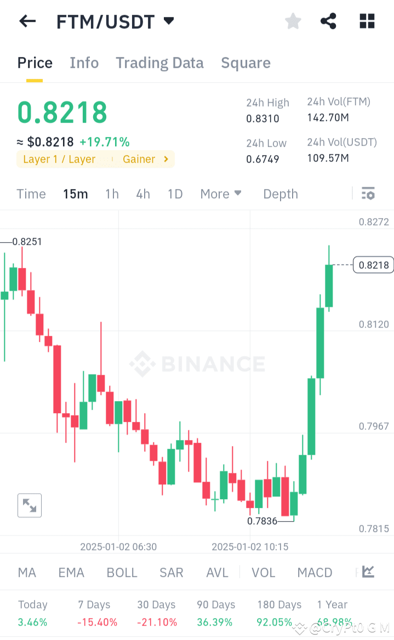Open the FTM/USDT pair selector dropdown
394x640 pixels.
pyautogui.click(x=168, y=21)
